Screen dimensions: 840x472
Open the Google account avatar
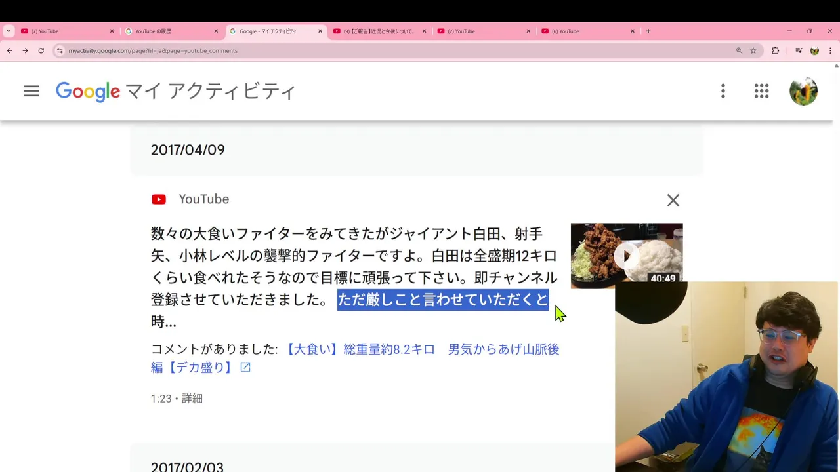pos(803,91)
